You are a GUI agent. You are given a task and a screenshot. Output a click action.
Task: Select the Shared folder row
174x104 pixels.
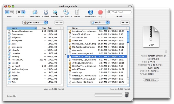34,79
